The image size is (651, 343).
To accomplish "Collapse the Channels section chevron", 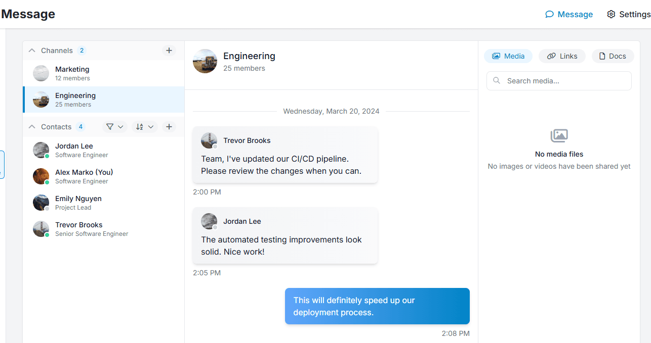I will 32,51.
